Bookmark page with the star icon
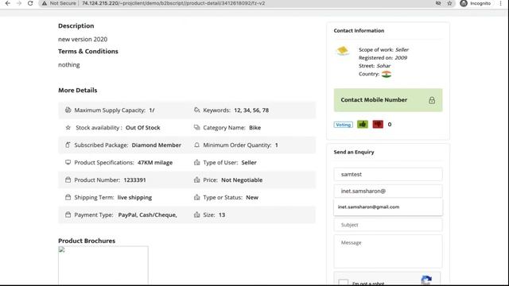Viewport: 509px width, 286px height. (x=449, y=3)
